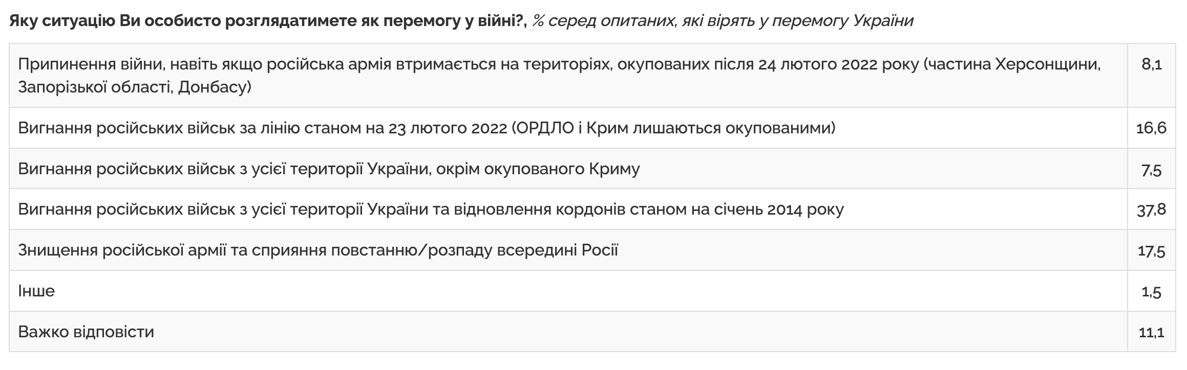Click the 37,8 percentage cell

[1152, 210]
